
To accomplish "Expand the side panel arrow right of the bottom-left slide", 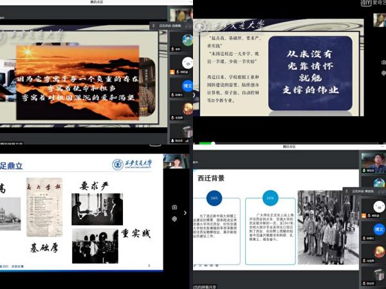I will 185,213.
